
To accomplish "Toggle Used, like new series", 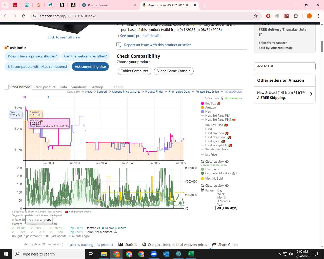I will tap(215, 133).
